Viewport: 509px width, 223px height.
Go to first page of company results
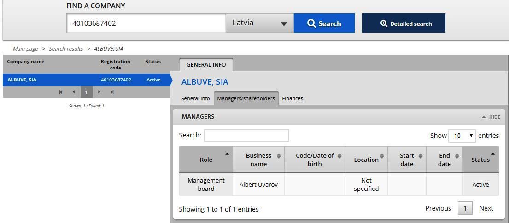coord(61,92)
